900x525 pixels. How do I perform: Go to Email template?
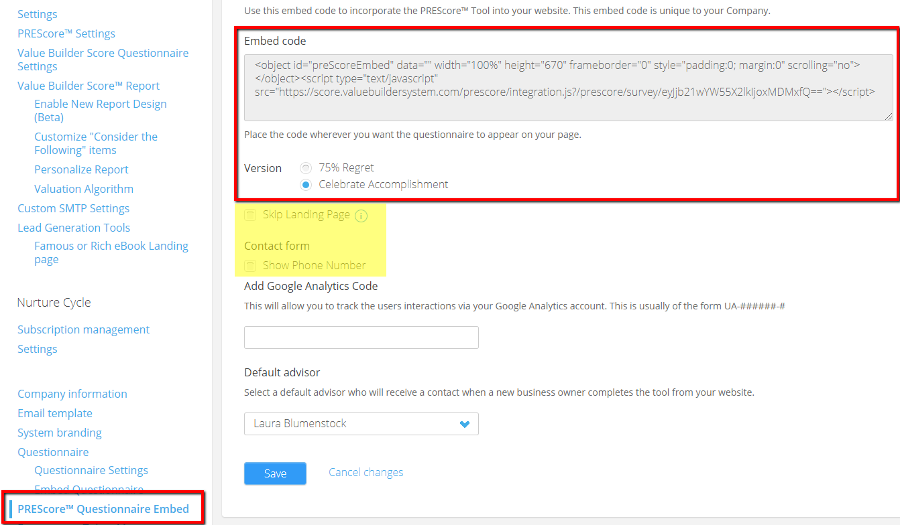click(55, 413)
